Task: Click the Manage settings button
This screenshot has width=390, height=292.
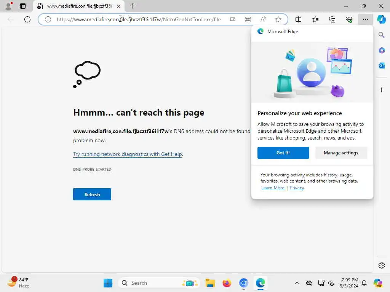Action: tap(341, 153)
